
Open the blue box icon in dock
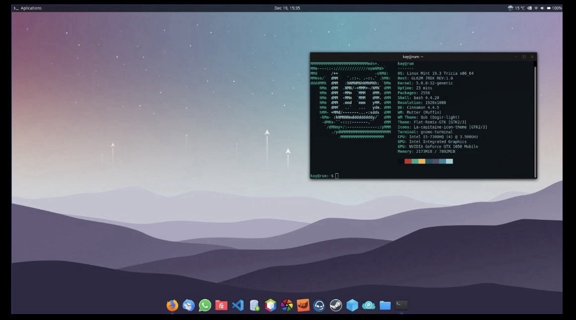click(x=352, y=305)
